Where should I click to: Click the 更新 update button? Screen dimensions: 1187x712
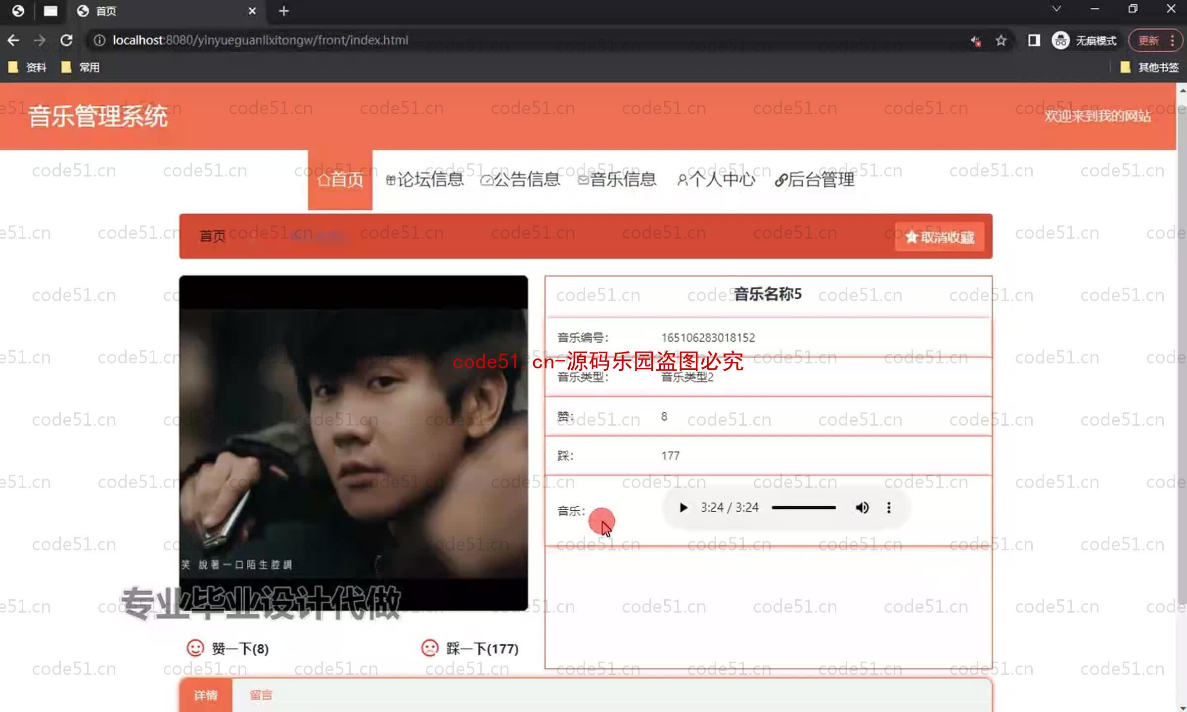point(1148,40)
